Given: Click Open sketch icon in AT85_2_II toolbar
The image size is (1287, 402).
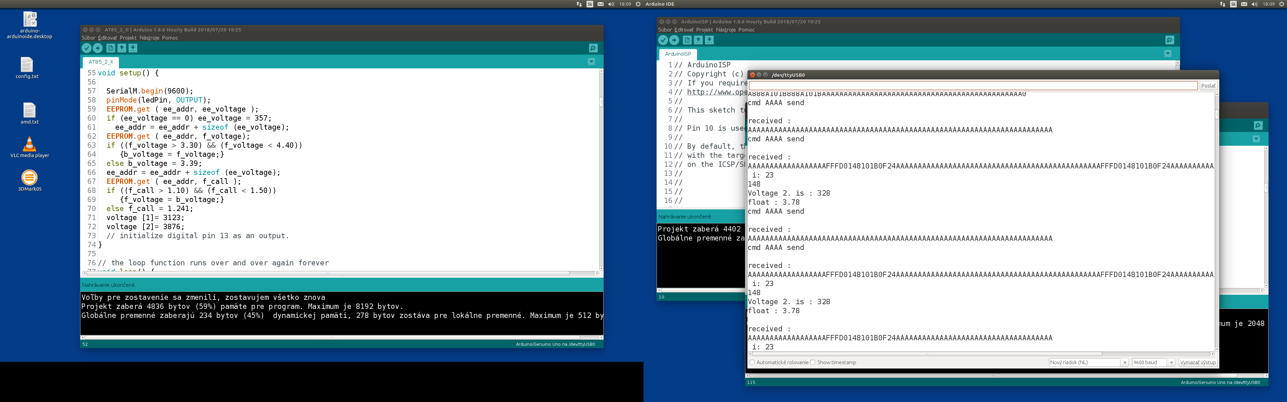Looking at the screenshot, I should point(121,48).
